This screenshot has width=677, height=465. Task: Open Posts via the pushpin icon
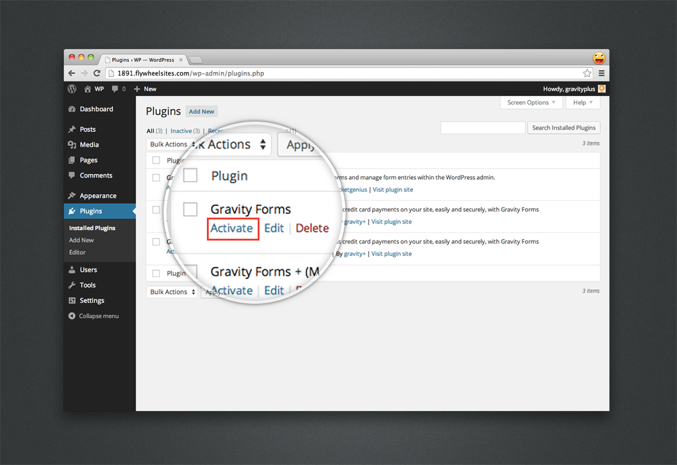pyautogui.click(x=72, y=129)
